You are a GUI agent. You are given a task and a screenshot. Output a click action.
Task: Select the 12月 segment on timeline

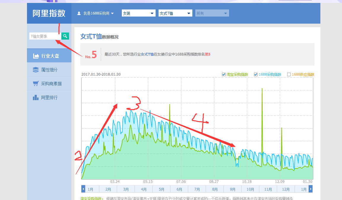tap(286, 189)
